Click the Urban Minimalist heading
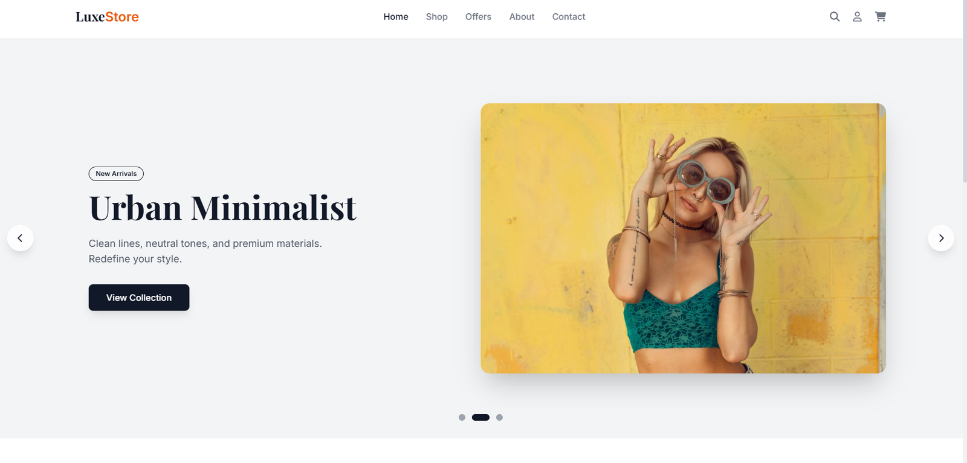The image size is (967, 463). [222, 208]
